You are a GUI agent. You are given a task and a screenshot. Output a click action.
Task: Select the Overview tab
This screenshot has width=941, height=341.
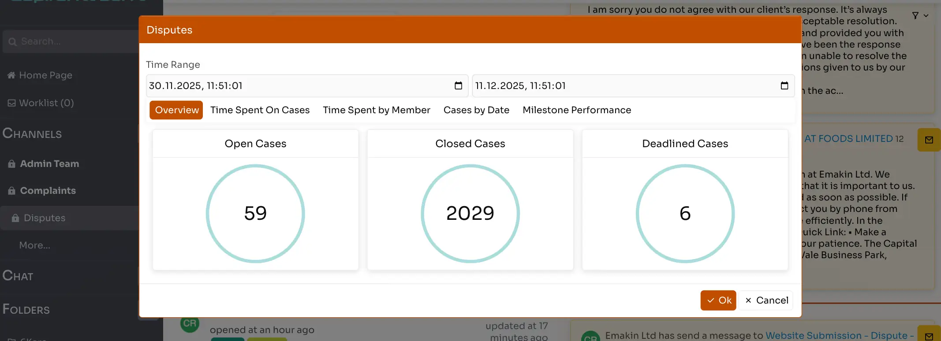(176, 110)
